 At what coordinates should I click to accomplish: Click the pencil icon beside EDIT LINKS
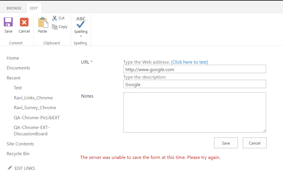click(x=10, y=168)
